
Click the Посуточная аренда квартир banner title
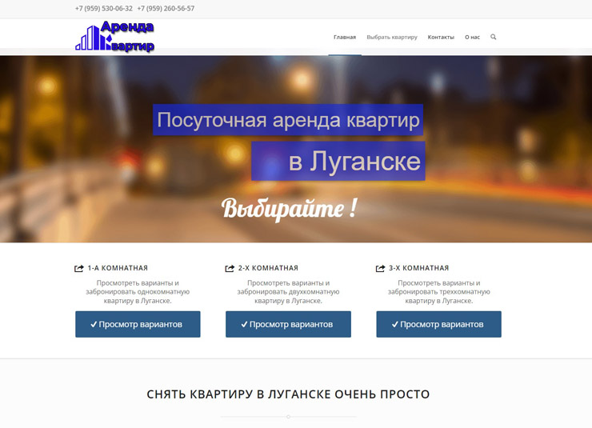click(x=288, y=120)
